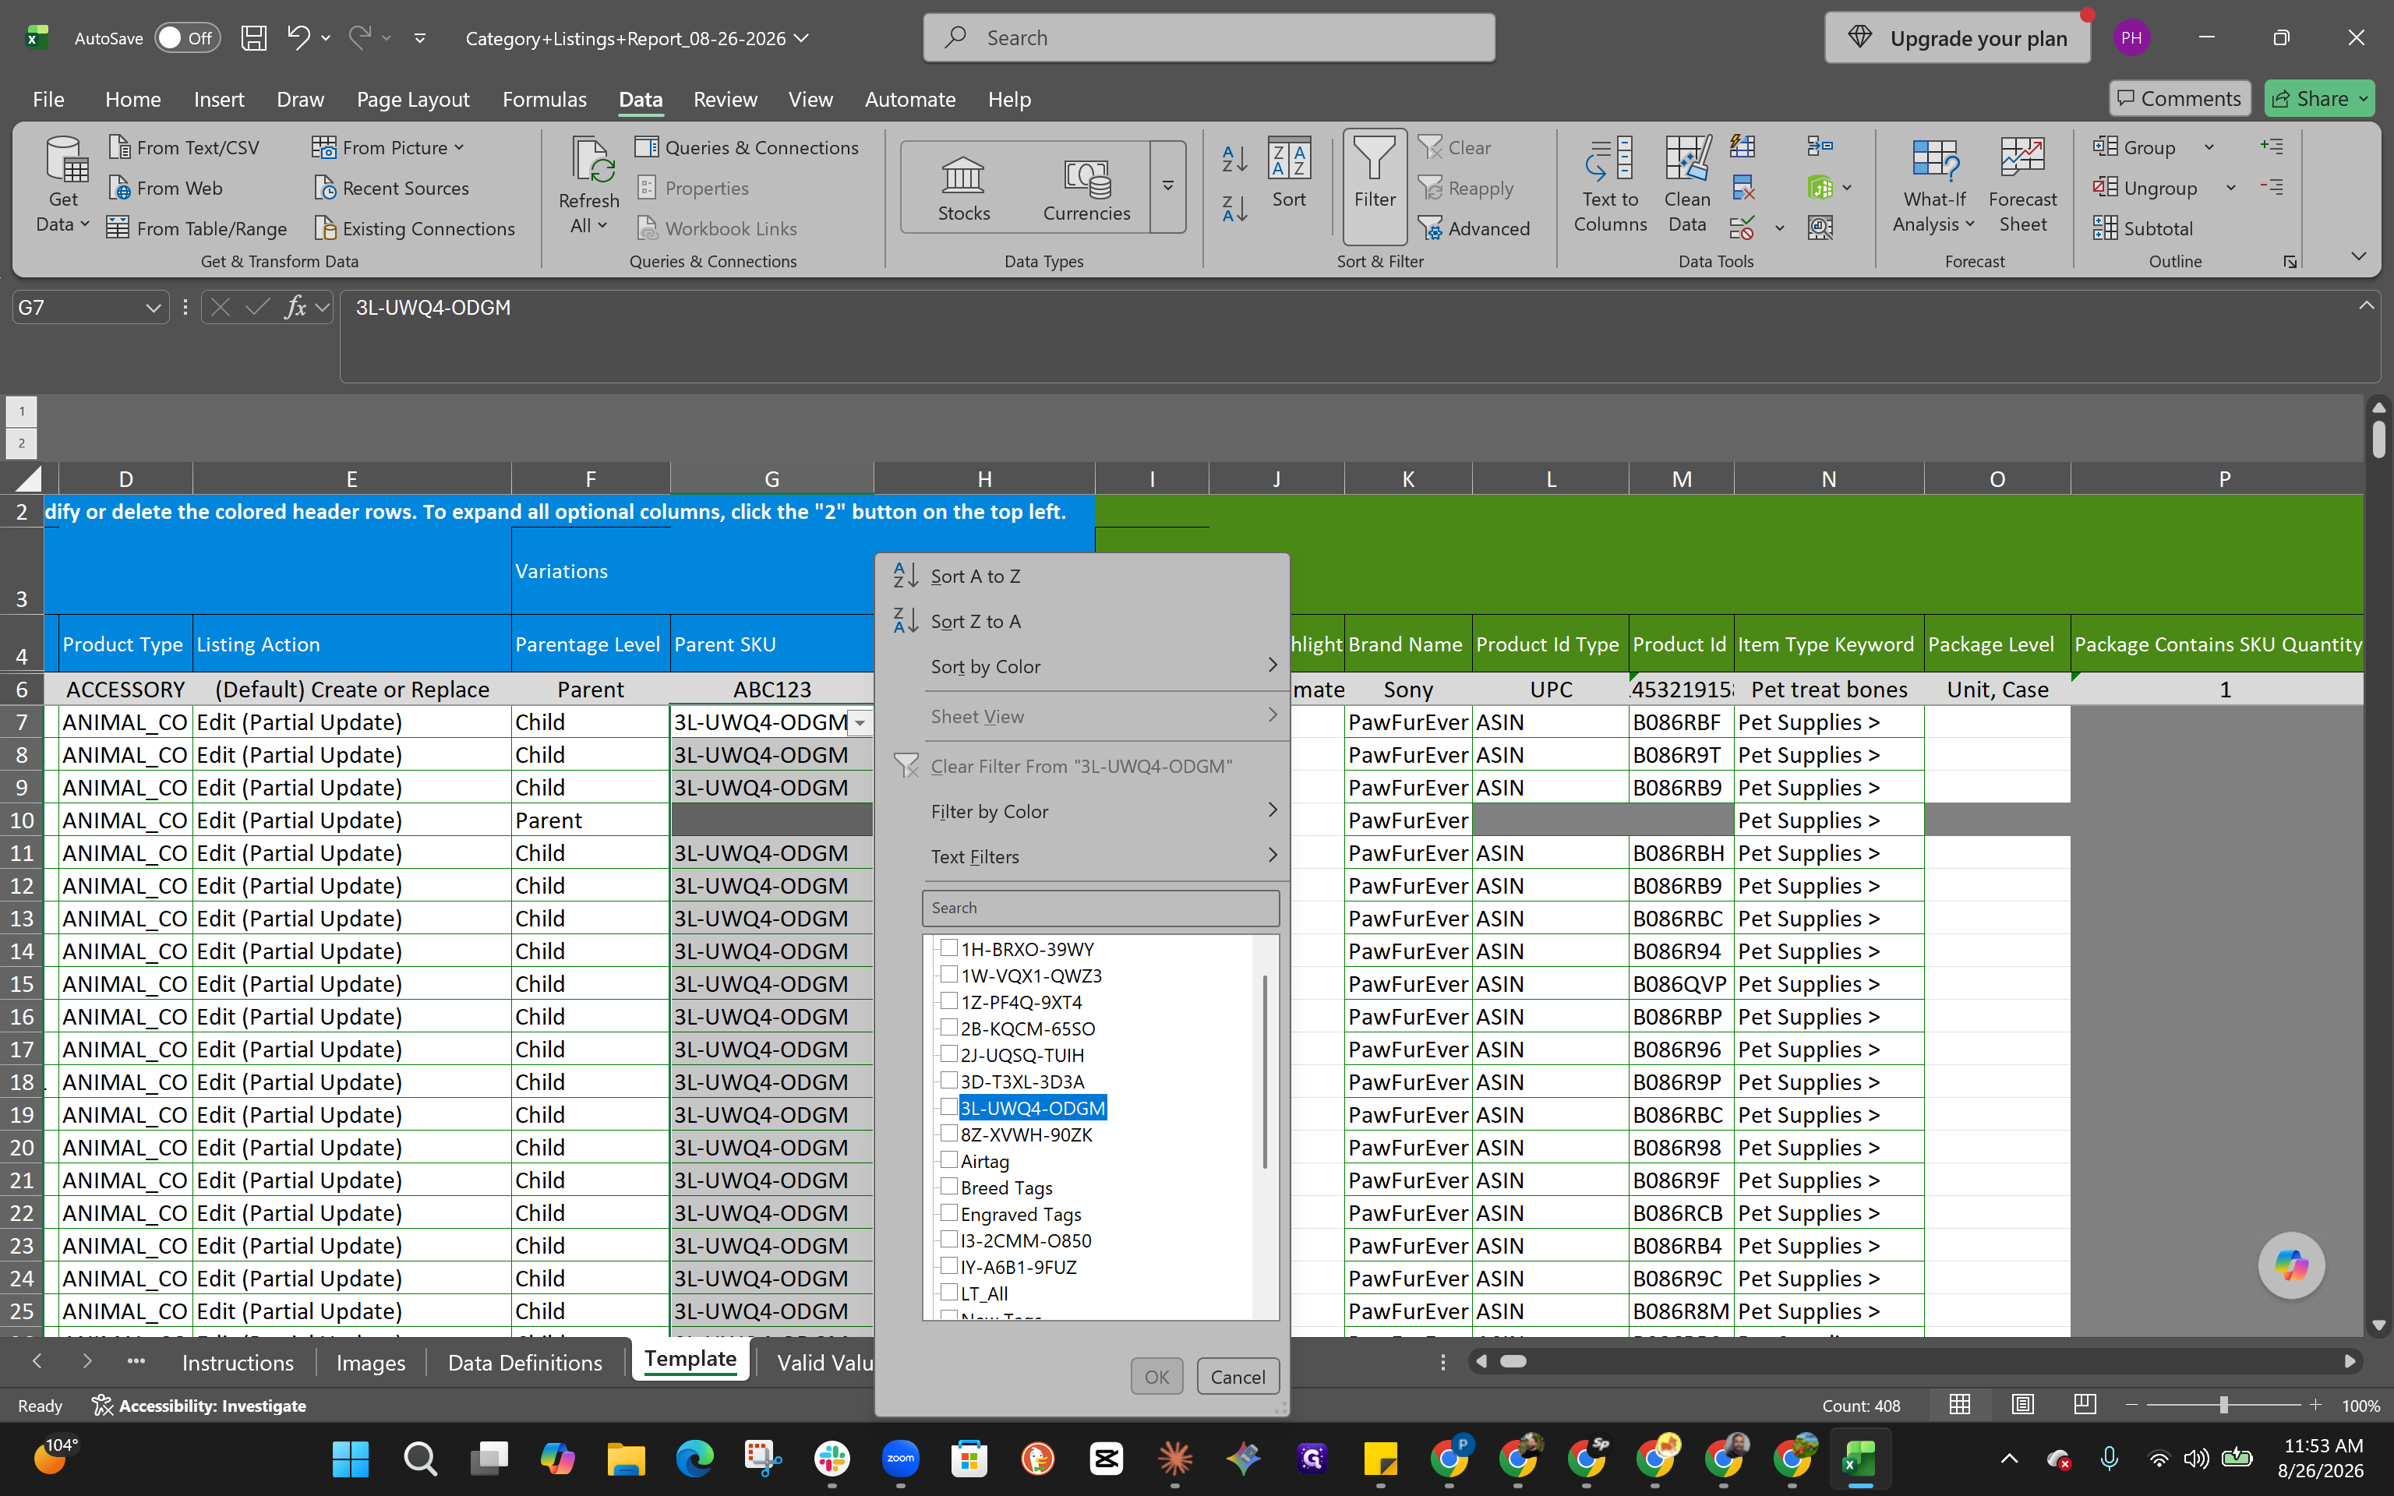The width and height of the screenshot is (2394, 1496).
Task: Click Existing Connections icon
Action: [x=324, y=228]
